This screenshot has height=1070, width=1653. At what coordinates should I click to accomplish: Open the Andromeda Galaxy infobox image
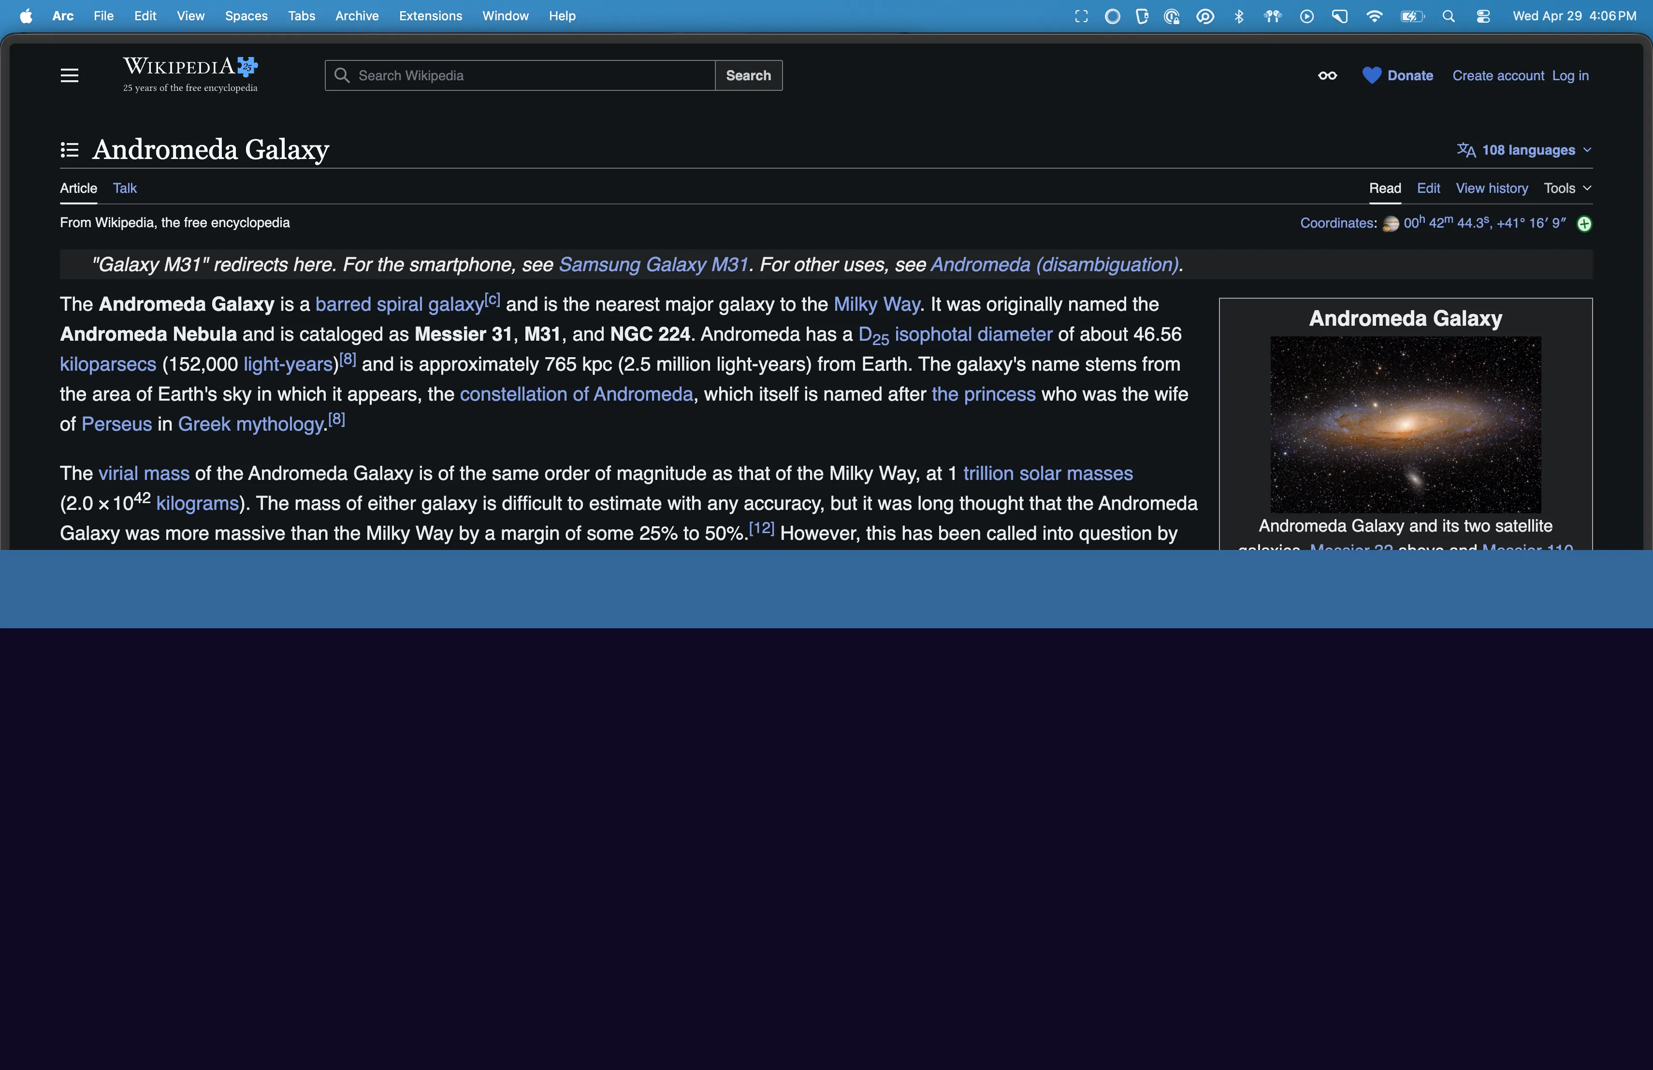click(1405, 424)
